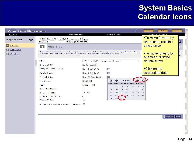Check the P-Card Order checkbox
The height and width of the screenshot is (145, 194).
[x=84, y=100]
